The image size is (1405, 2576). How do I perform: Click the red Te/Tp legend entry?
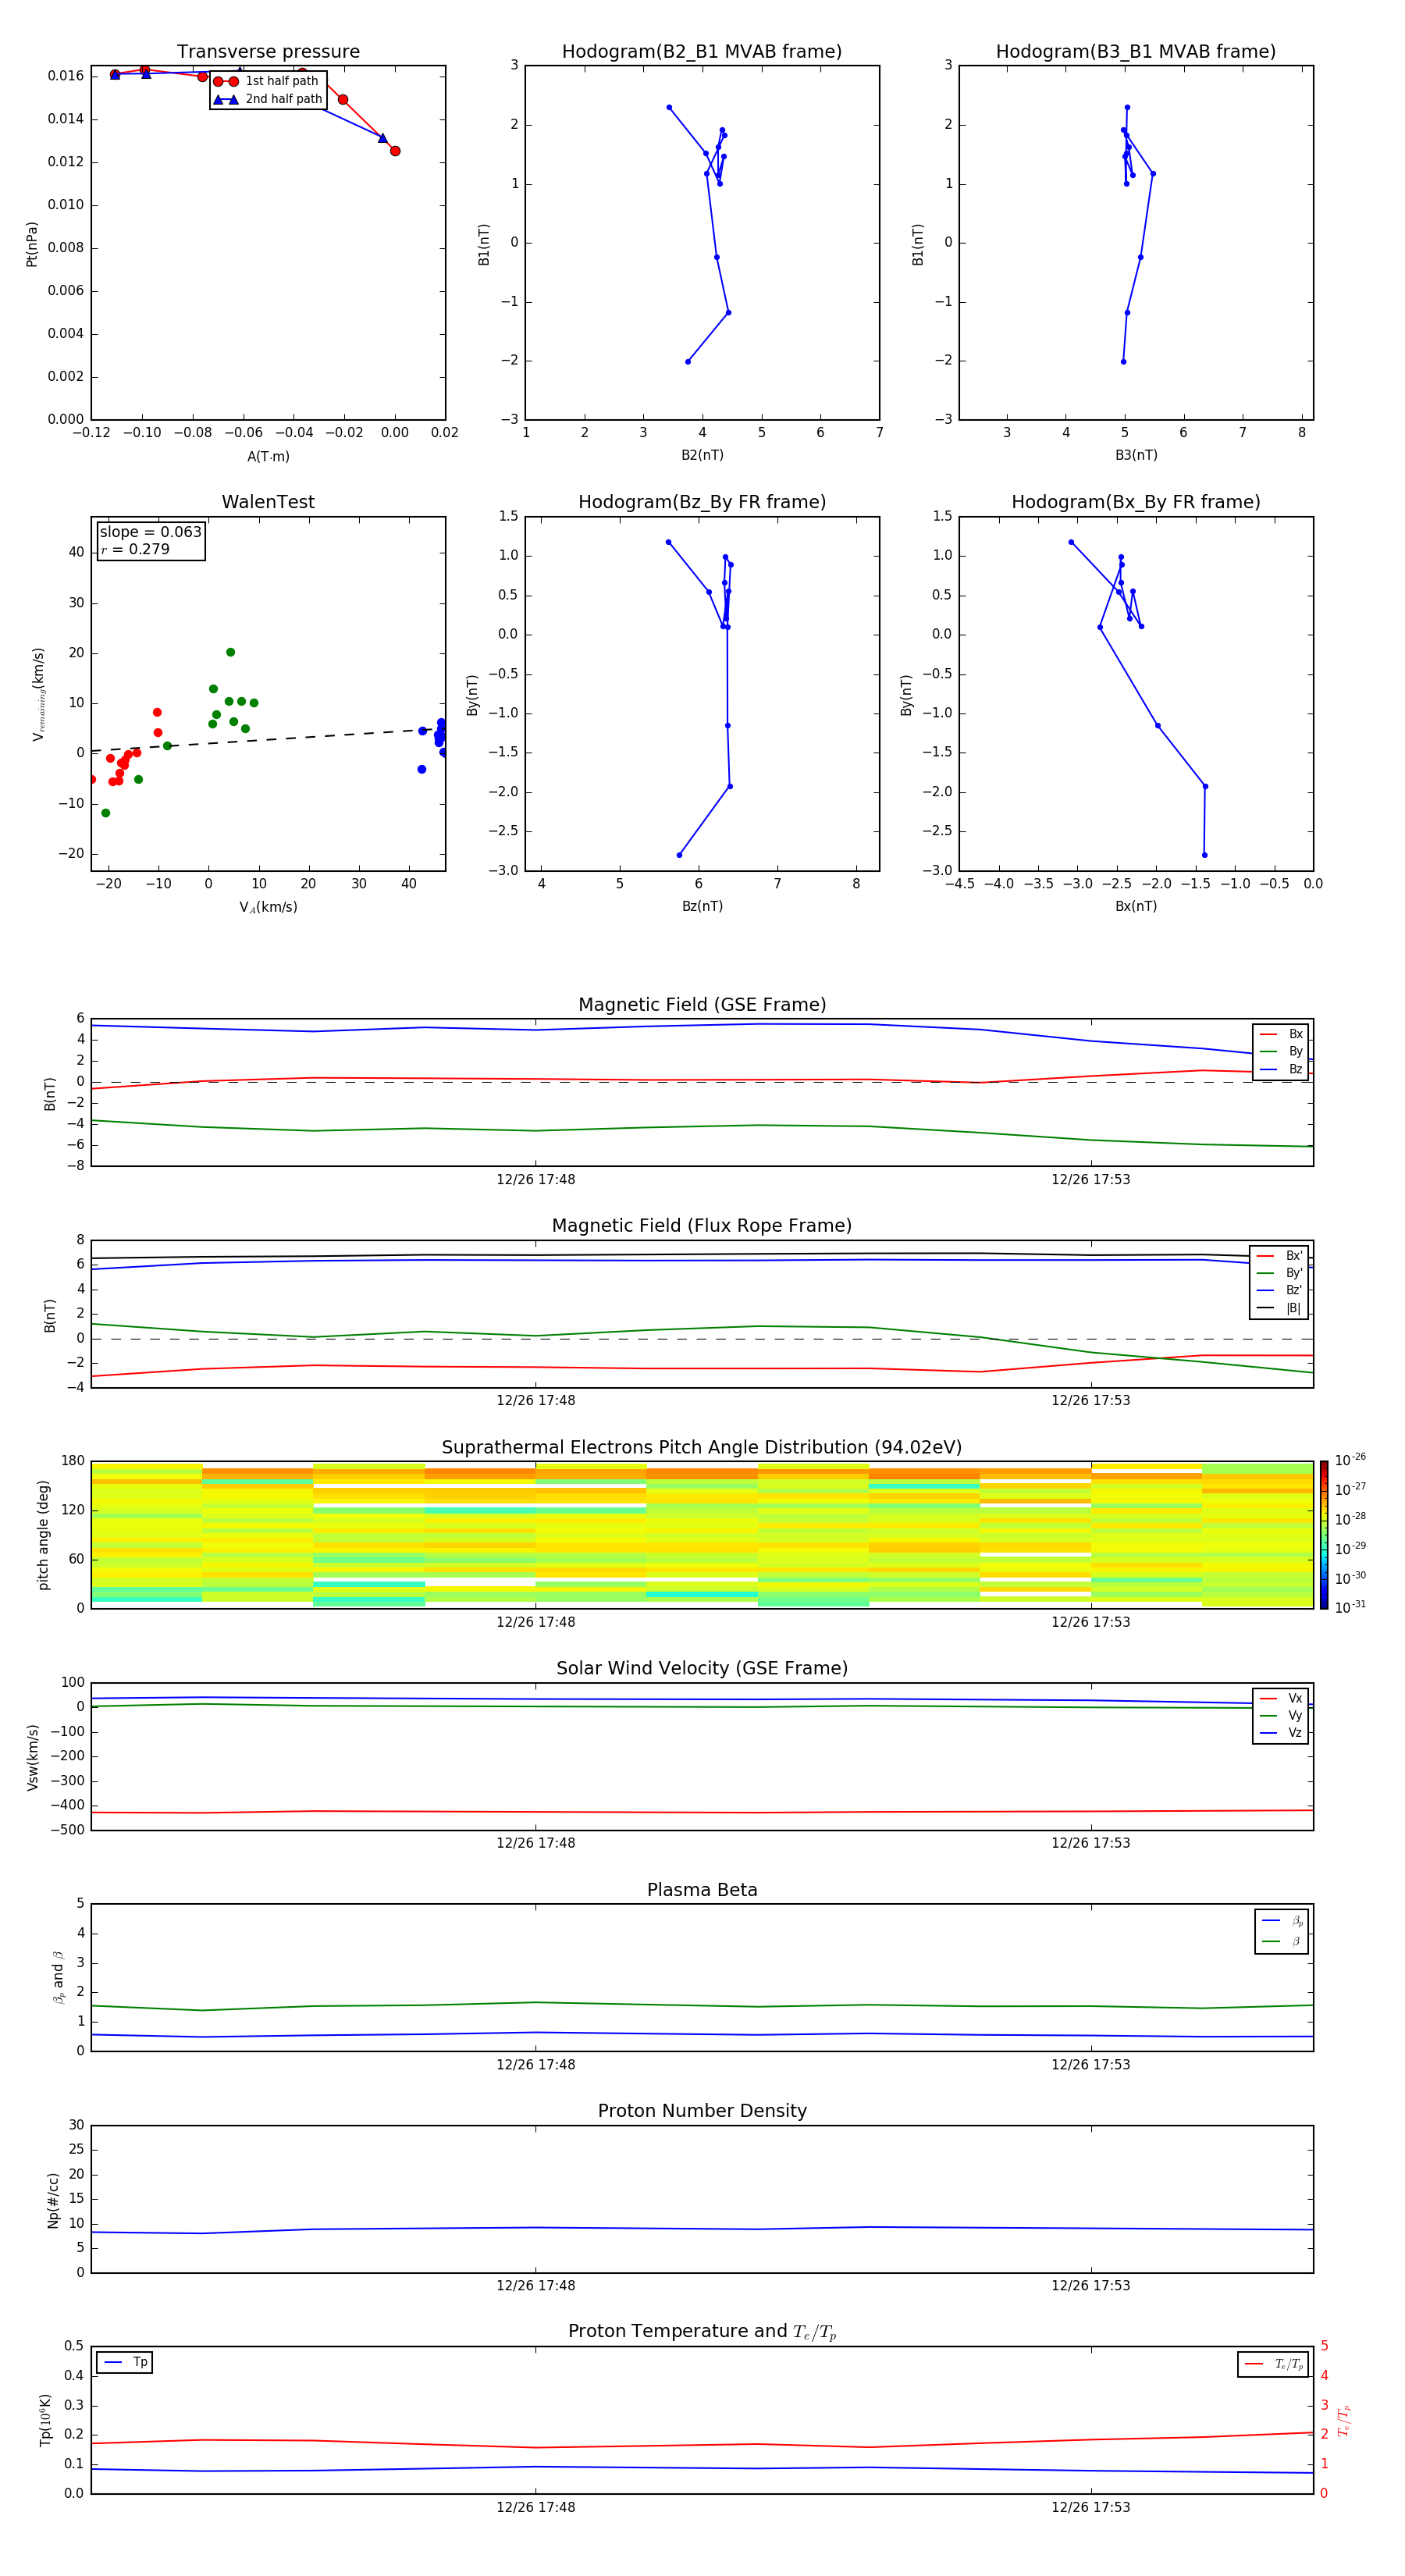[x=1274, y=2364]
